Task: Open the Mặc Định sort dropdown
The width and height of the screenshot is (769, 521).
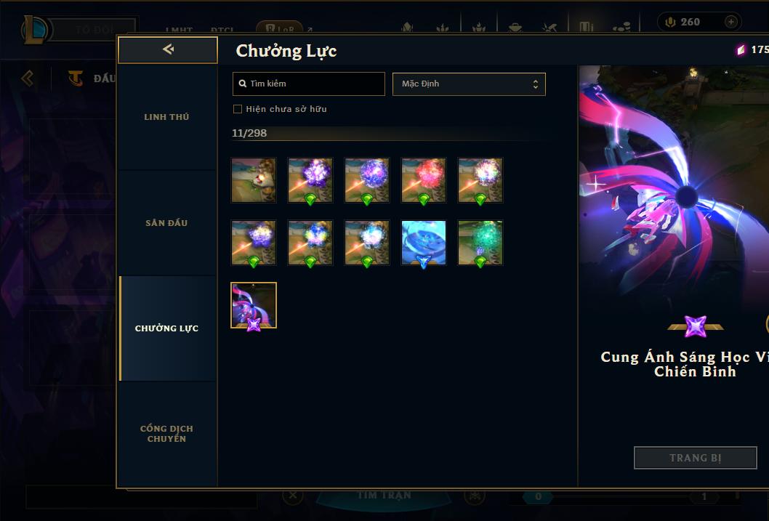Action: coord(469,84)
